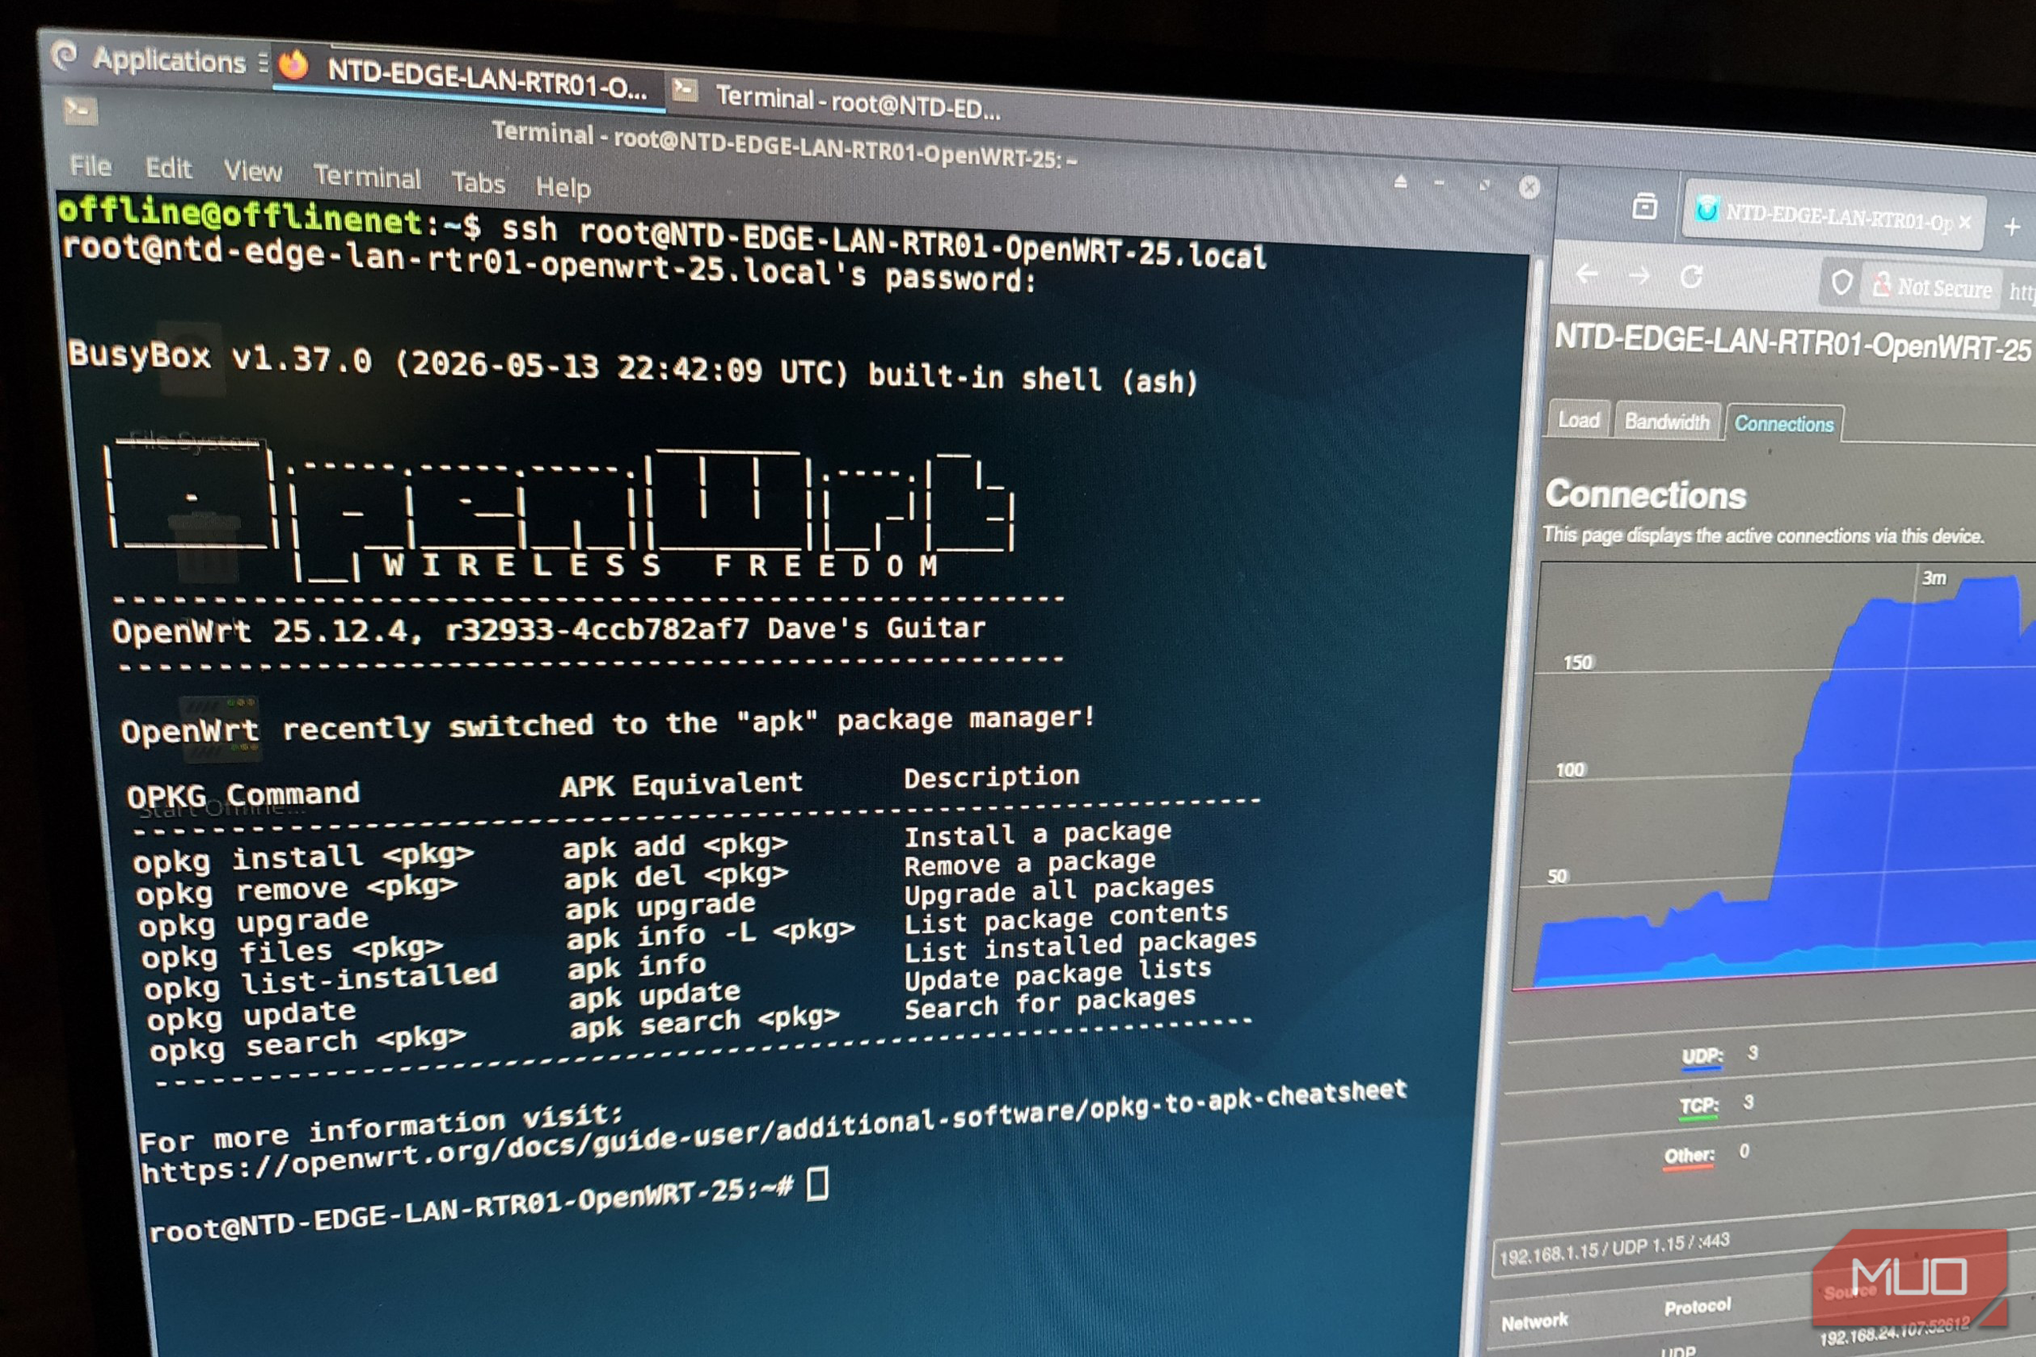The width and height of the screenshot is (2036, 1357).
Task: Open the Help menu in Terminal
Action: click(x=563, y=187)
